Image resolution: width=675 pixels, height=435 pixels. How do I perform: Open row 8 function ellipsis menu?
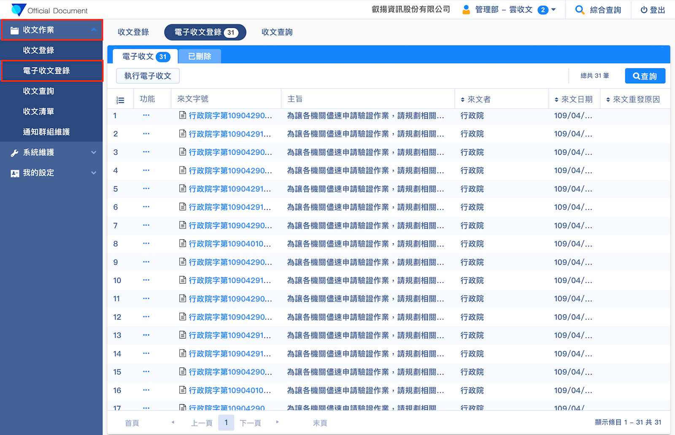point(146,243)
